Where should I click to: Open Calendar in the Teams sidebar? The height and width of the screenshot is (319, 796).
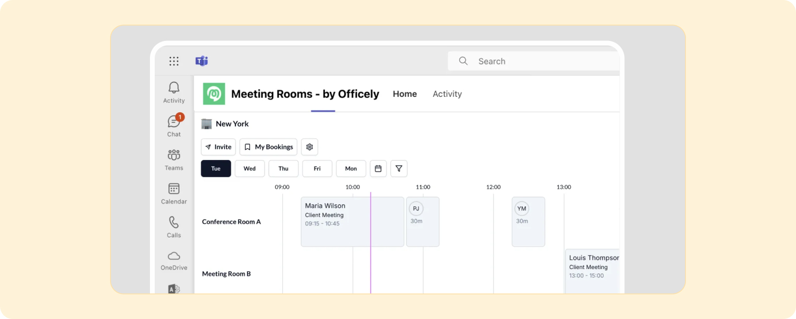[174, 194]
